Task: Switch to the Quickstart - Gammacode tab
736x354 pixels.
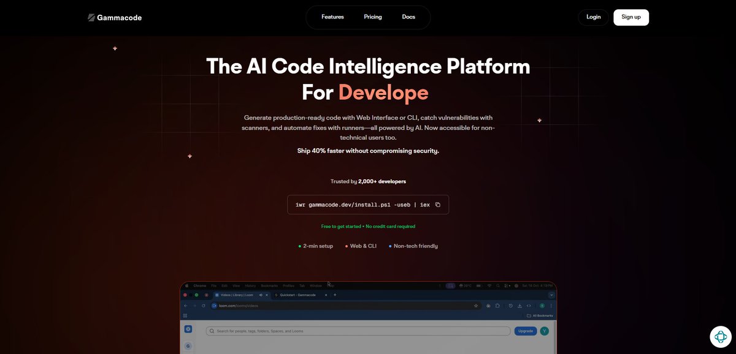Action: click(297, 295)
